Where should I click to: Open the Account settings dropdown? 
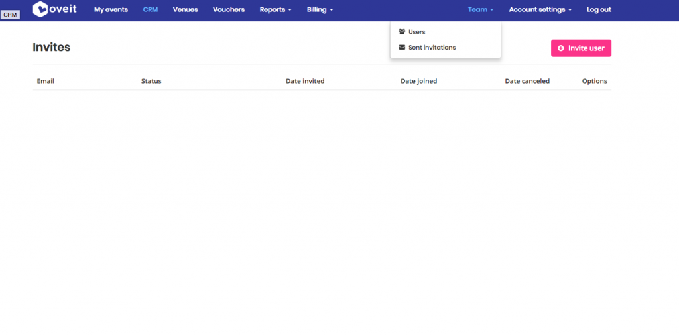pos(540,9)
